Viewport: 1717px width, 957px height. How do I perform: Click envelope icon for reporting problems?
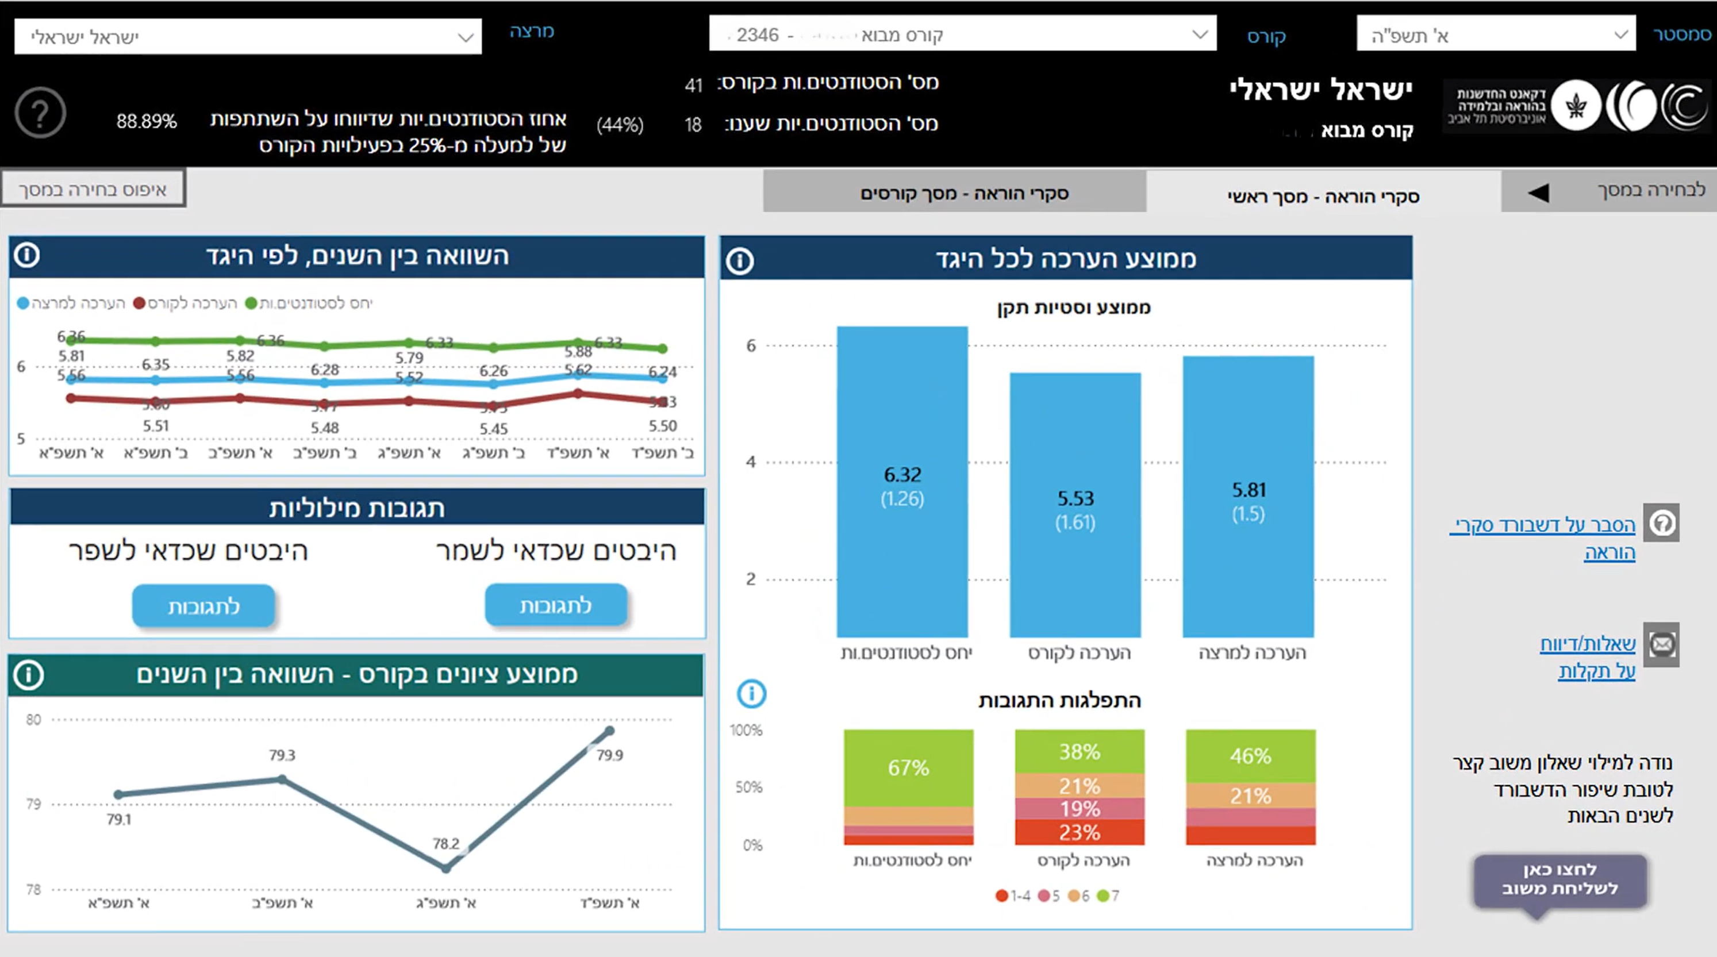click(x=1662, y=644)
